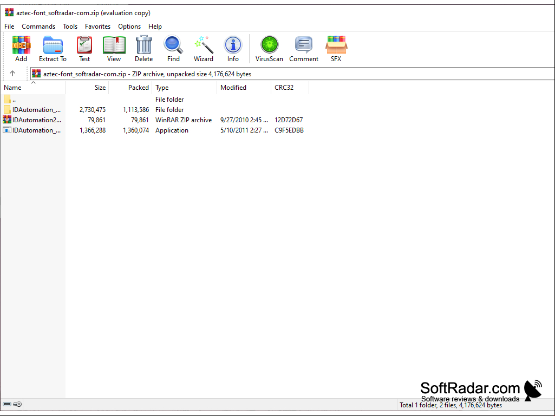This screenshot has width=555, height=416.
Task: Click the key password icon in the status bar
Action: coord(17,404)
